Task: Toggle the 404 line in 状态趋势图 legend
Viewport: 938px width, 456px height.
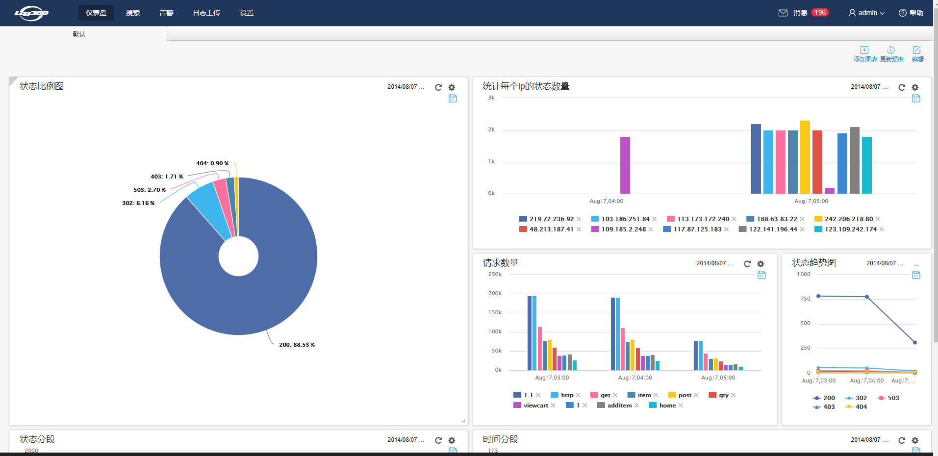Action: (856, 407)
